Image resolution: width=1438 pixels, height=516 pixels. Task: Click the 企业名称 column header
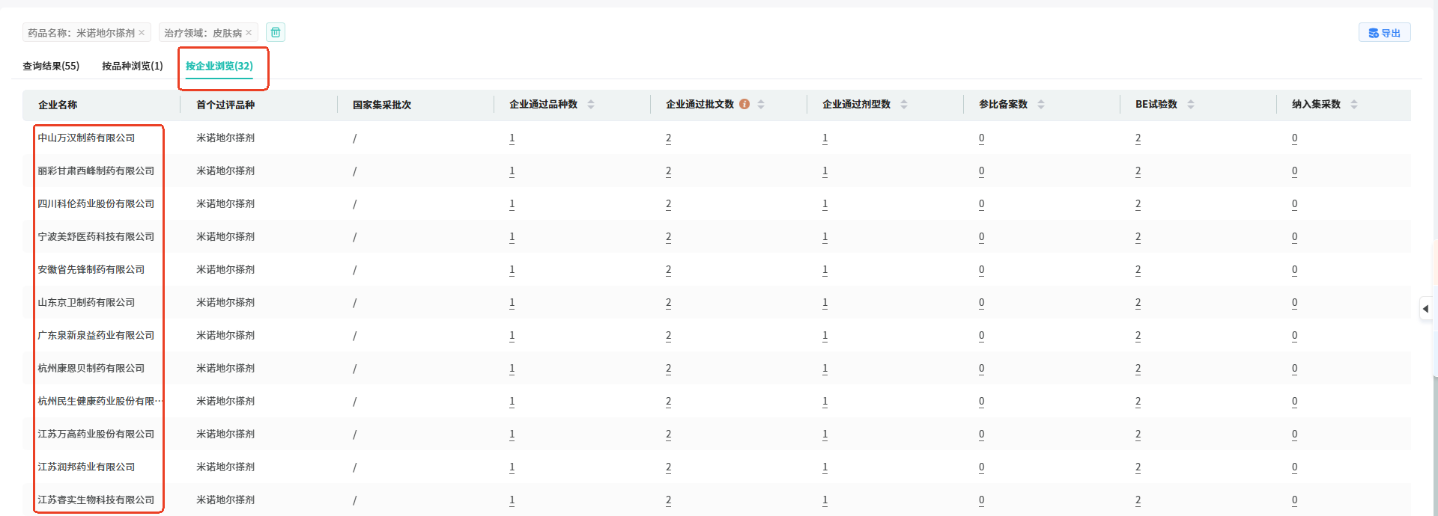[x=58, y=105]
